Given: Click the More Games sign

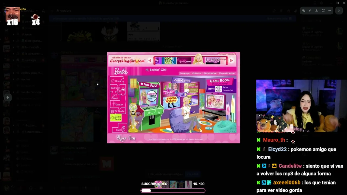Looking at the screenshot, I should [182, 80].
